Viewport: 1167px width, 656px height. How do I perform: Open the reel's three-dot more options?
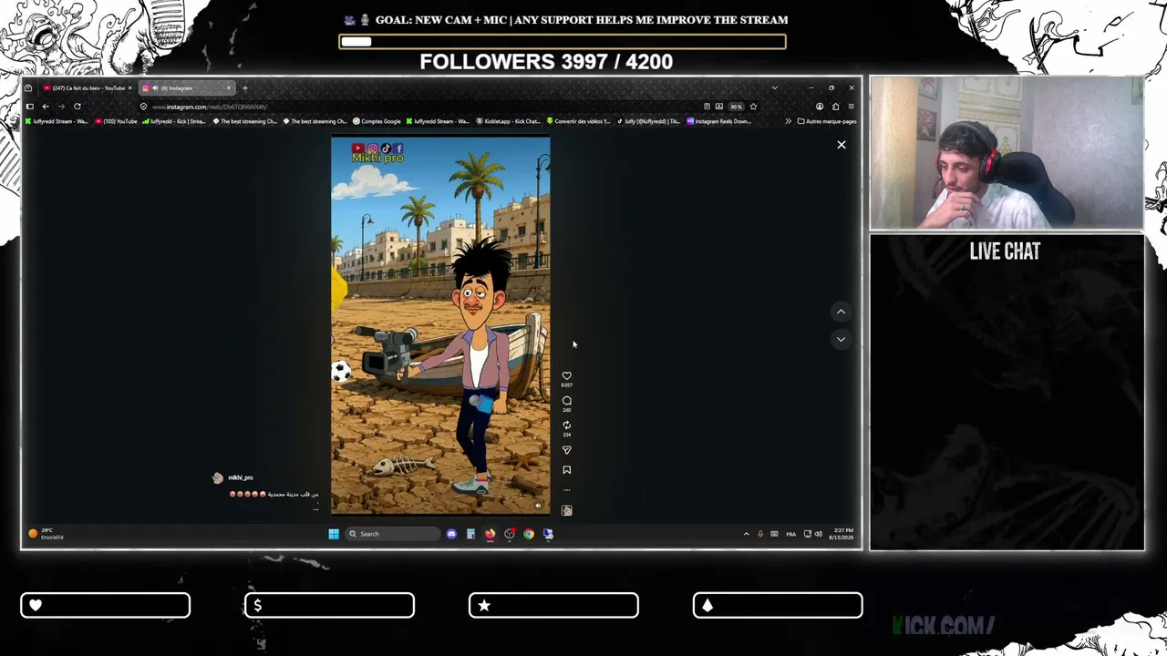click(x=566, y=490)
